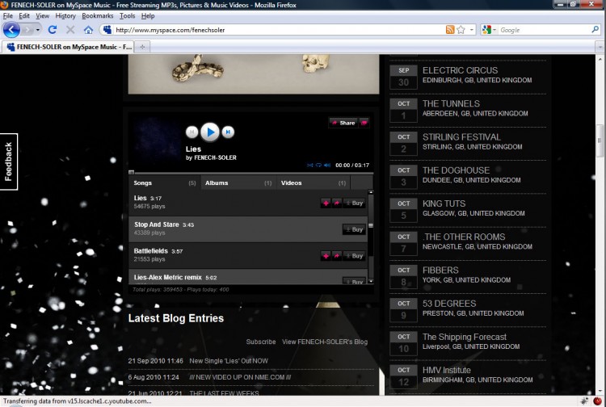The image size is (606, 407).
Task: Open 53 DEGREES Preston show
Action: [x=449, y=304]
